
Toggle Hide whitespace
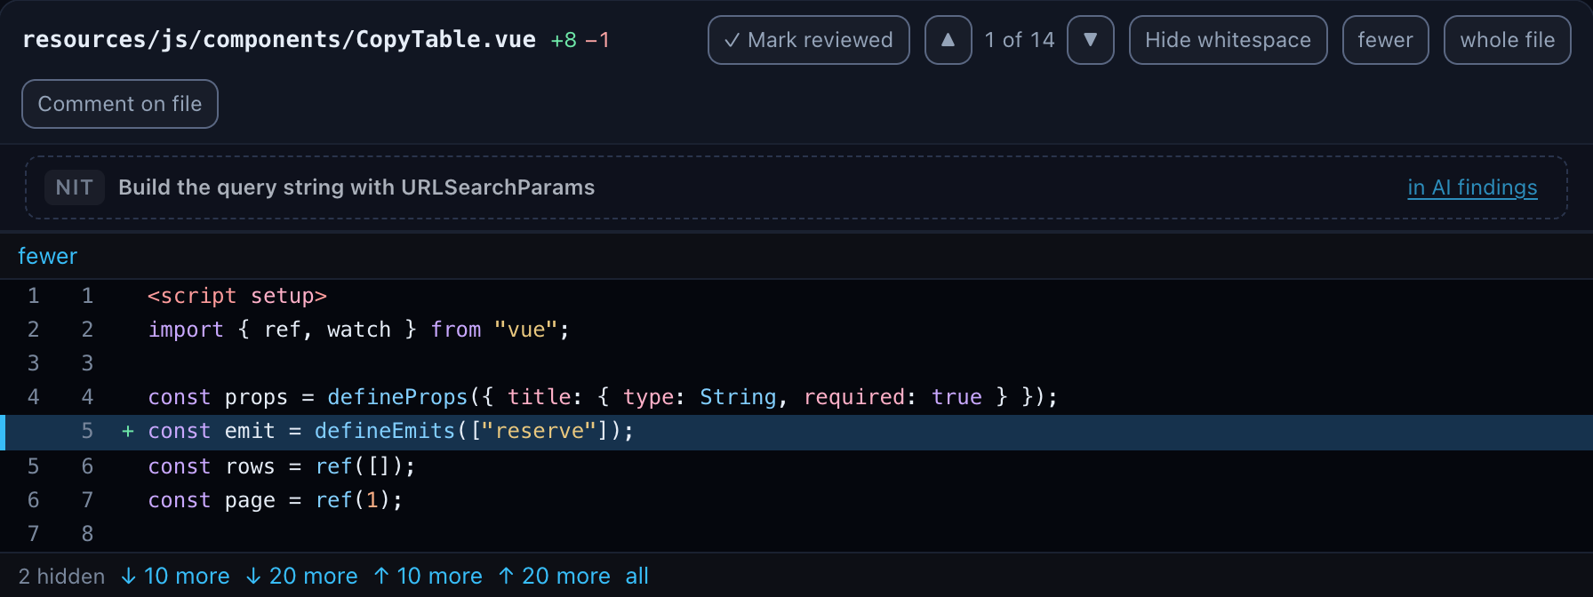tap(1228, 40)
